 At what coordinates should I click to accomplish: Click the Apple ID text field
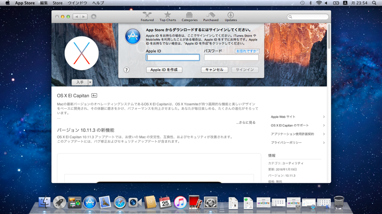[173, 57]
